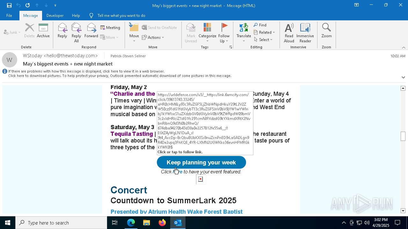Click the download pictures info bar line
The height and width of the screenshot is (229, 408).
pos(120,76)
